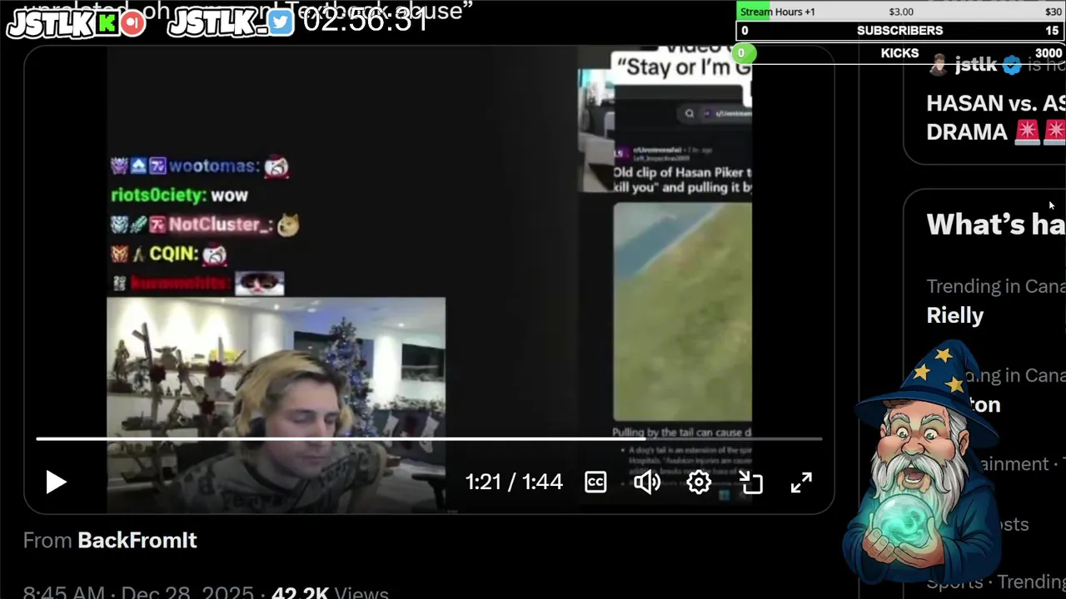This screenshot has width=1066, height=599.
Task: Seek along the video progress bar
Action: 429,438
